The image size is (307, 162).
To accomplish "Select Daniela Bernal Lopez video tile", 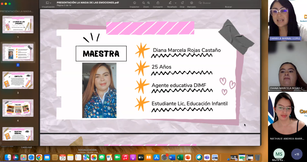I will coord(287,20).
